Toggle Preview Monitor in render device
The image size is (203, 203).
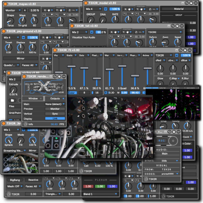tap(55, 109)
